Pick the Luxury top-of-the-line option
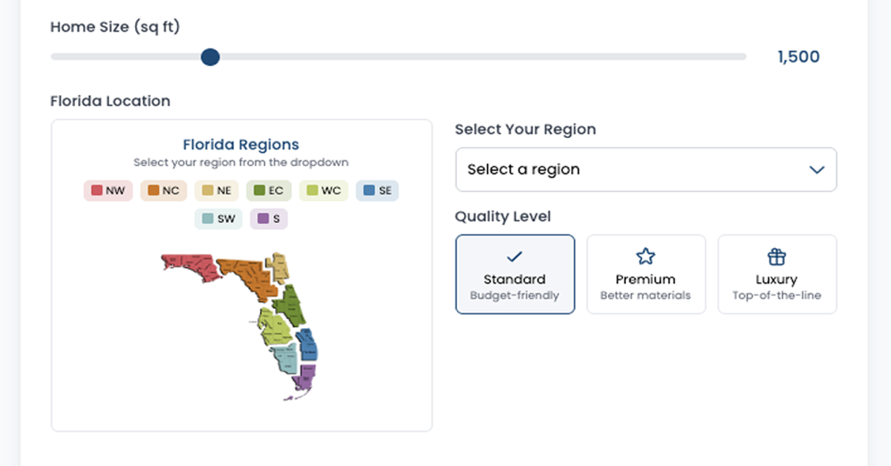Image resolution: width=891 pixels, height=466 pixels. (777, 275)
